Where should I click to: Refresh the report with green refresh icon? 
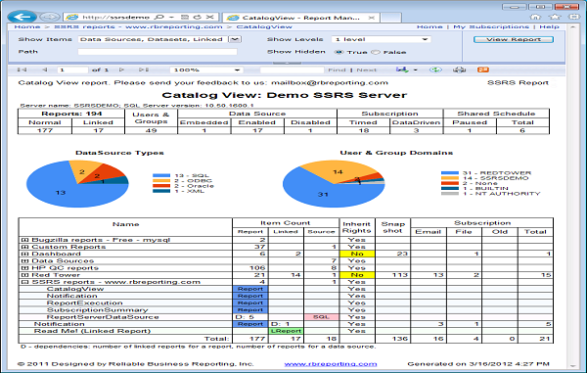click(x=435, y=70)
